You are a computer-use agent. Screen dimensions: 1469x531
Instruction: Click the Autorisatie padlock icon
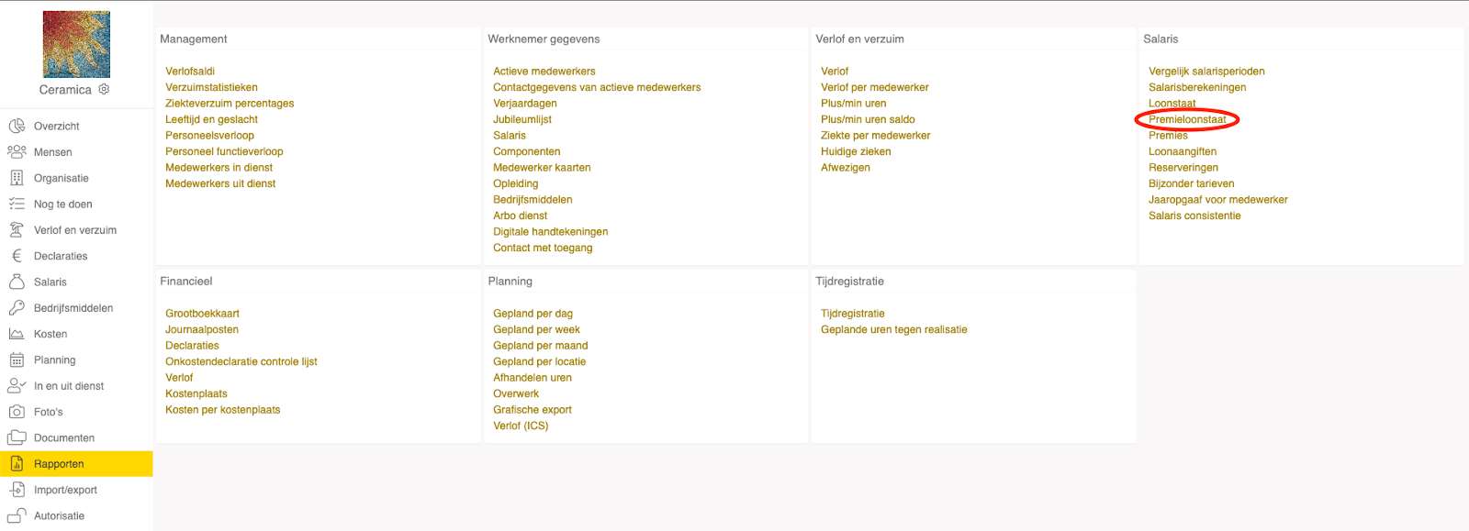(x=17, y=515)
